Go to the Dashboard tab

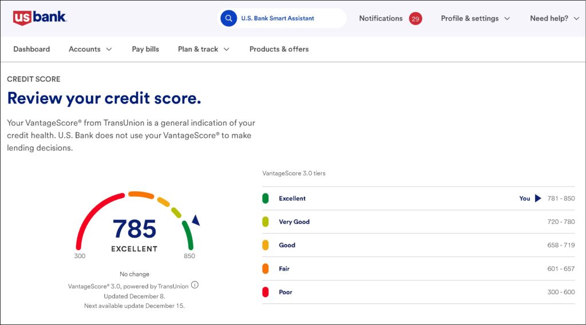pos(31,49)
